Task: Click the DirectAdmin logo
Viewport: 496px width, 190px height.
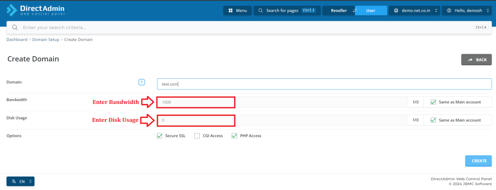Action: pos(35,11)
